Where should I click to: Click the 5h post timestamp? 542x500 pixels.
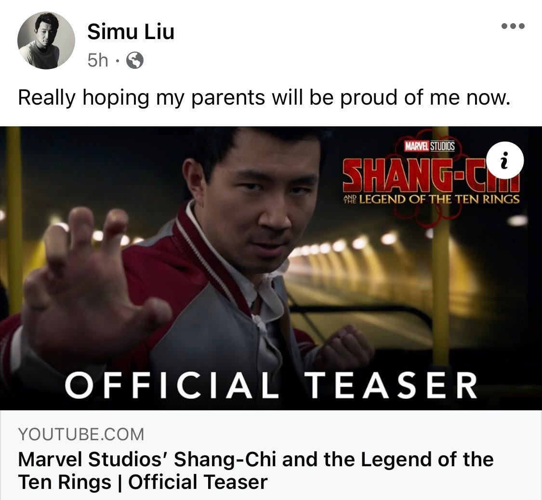pyautogui.click(x=98, y=60)
